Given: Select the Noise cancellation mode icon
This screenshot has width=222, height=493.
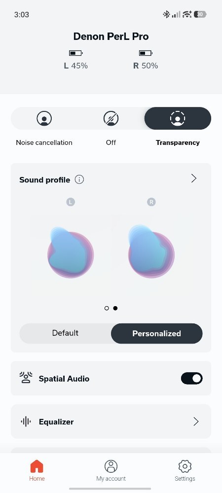Looking at the screenshot, I should 44,118.
